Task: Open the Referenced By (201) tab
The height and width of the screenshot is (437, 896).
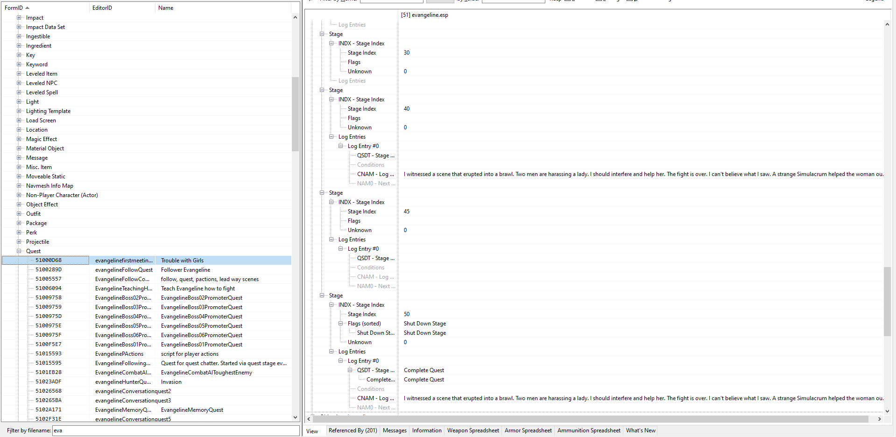Action: (353, 430)
